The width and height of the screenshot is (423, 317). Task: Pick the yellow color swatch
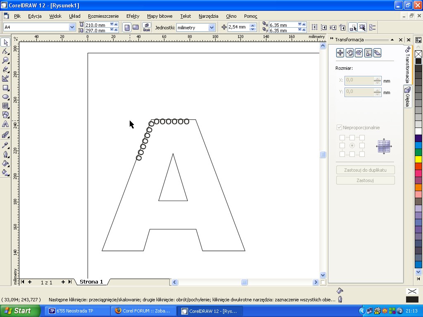pyautogui.click(x=418, y=159)
